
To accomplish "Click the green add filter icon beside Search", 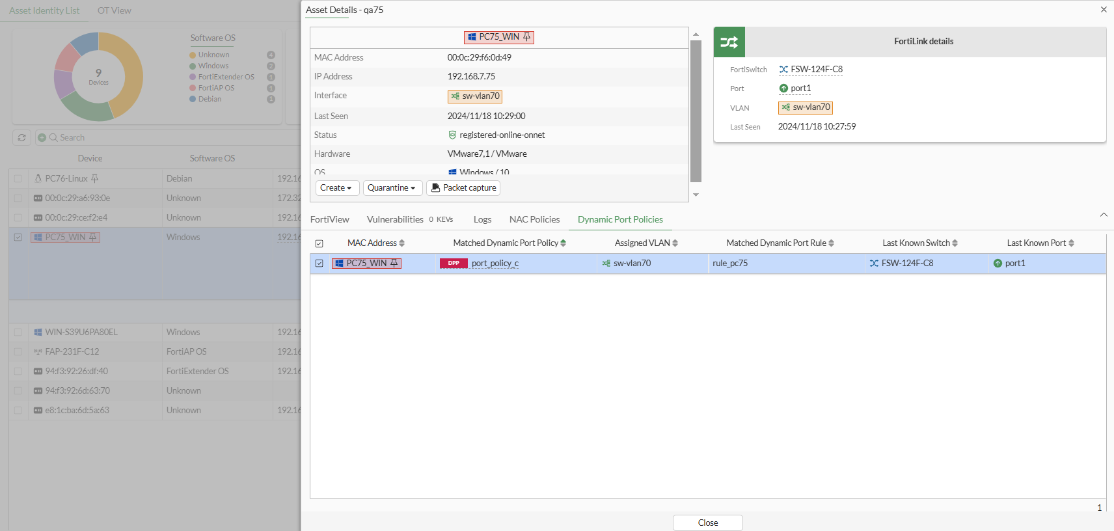I will pos(42,138).
